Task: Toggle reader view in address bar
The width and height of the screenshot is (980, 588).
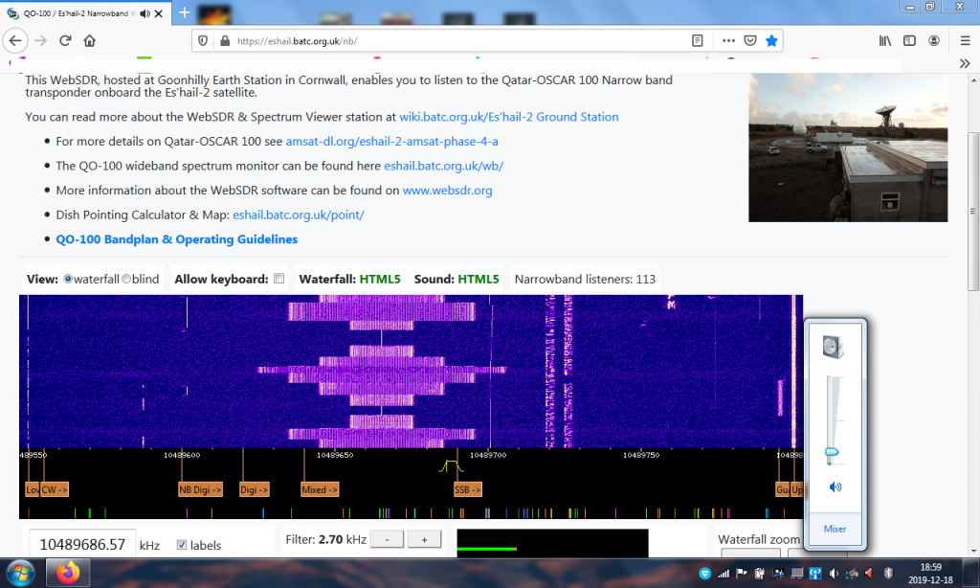Action: (x=698, y=40)
